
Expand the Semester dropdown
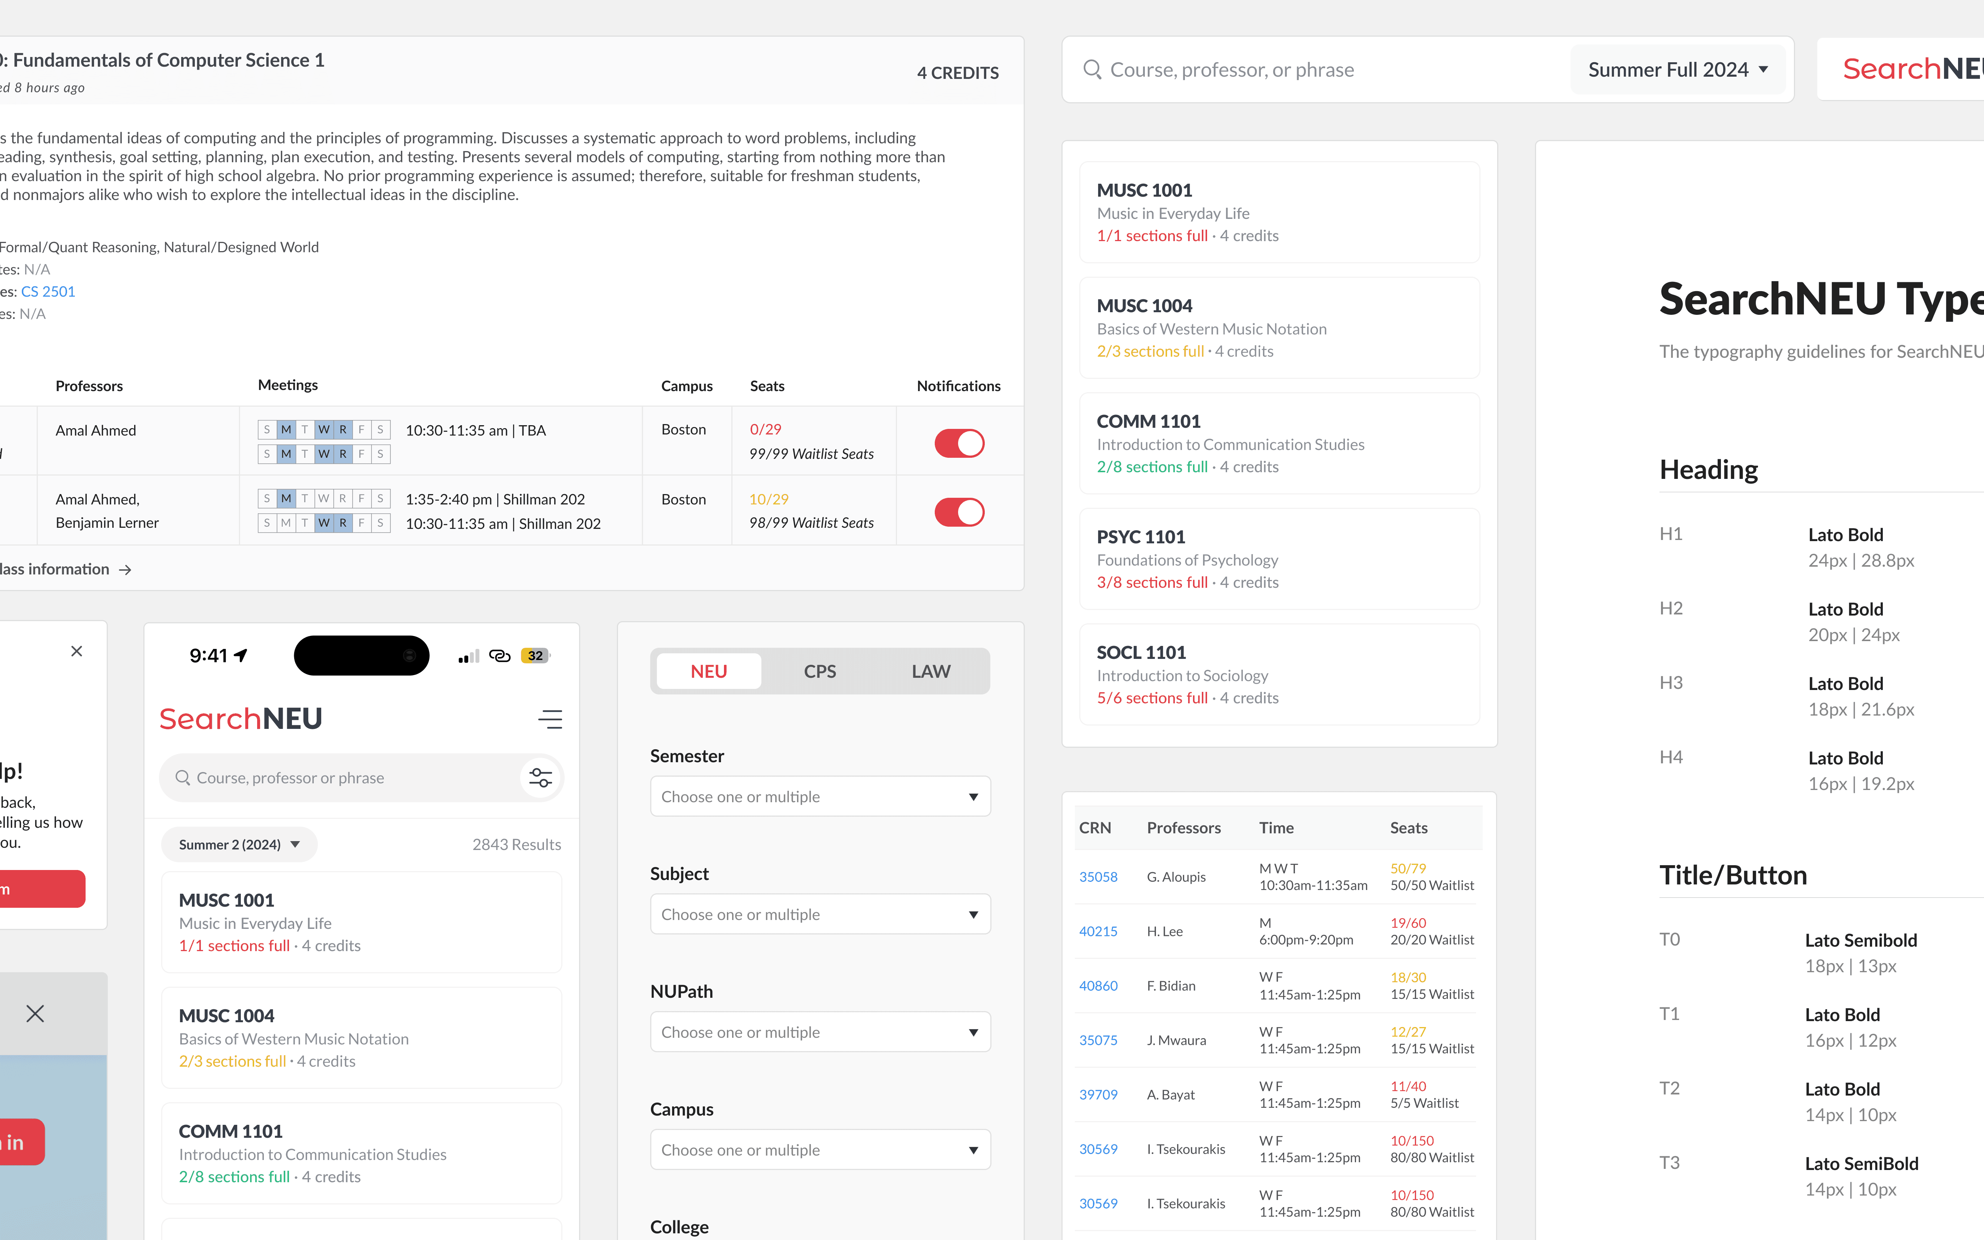(820, 796)
